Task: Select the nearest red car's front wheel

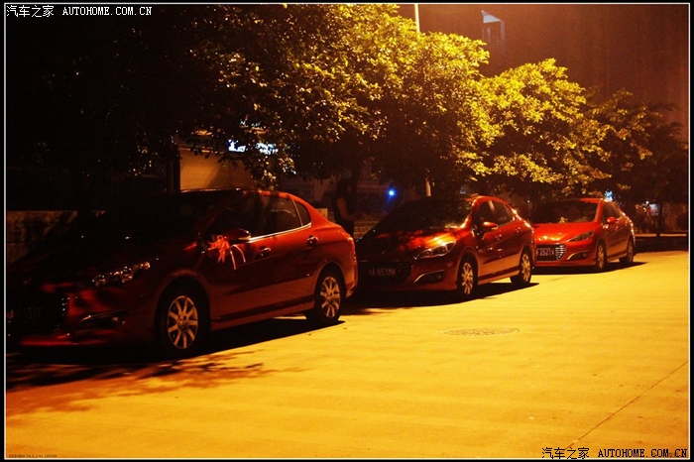Action: click(182, 321)
